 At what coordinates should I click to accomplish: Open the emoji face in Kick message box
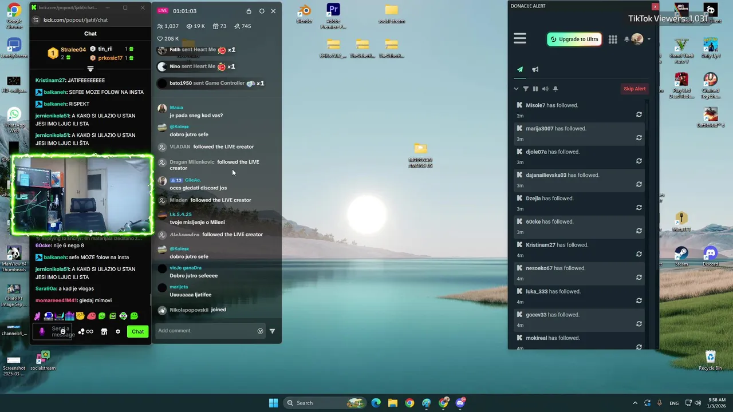(x=63, y=331)
